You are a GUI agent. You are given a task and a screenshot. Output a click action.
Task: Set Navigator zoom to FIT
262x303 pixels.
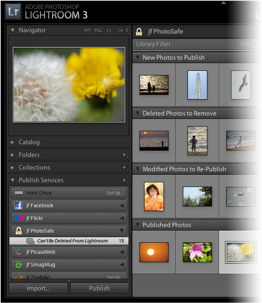[x=87, y=31]
